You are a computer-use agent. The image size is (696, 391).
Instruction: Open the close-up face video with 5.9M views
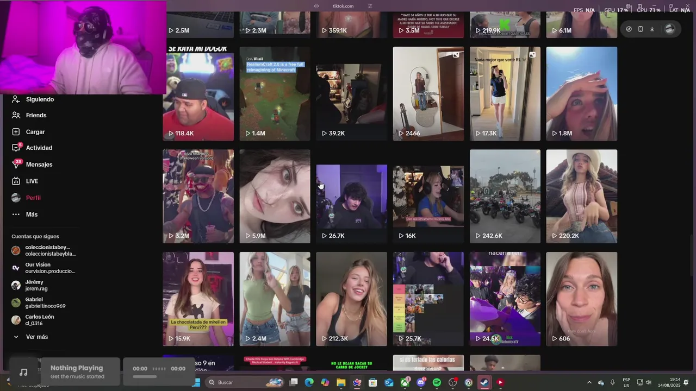pos(275,197)
